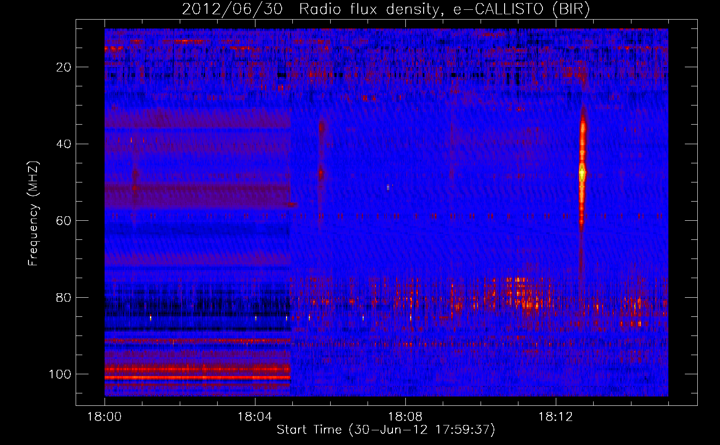Click the '18:12' time tick label
This screenshot has width=720, height=445.
(x=556, y=417)
